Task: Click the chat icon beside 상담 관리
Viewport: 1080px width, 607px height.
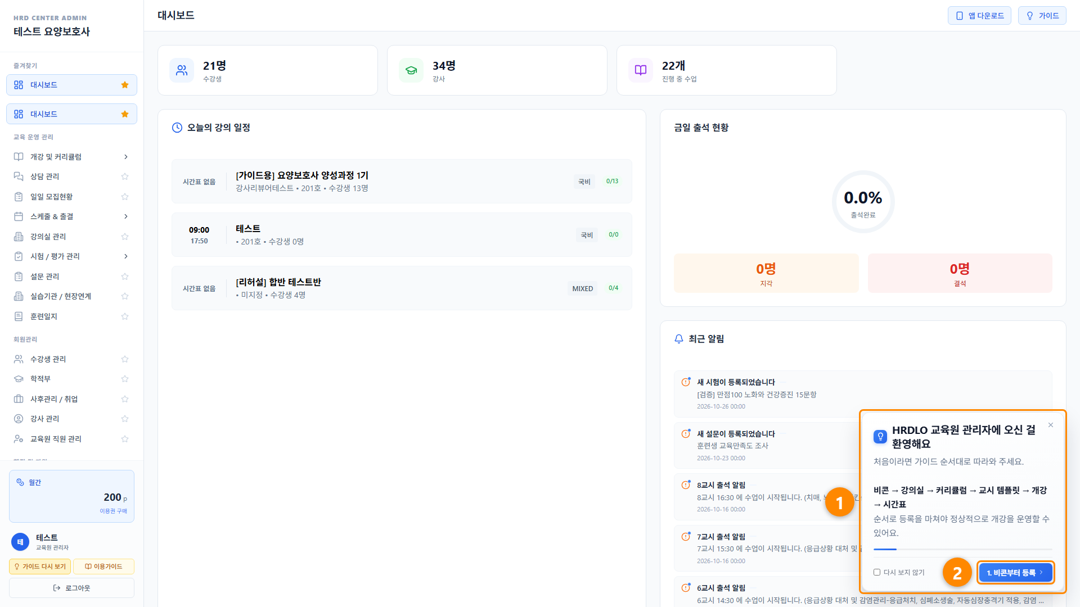Action: tap(19, 176)
